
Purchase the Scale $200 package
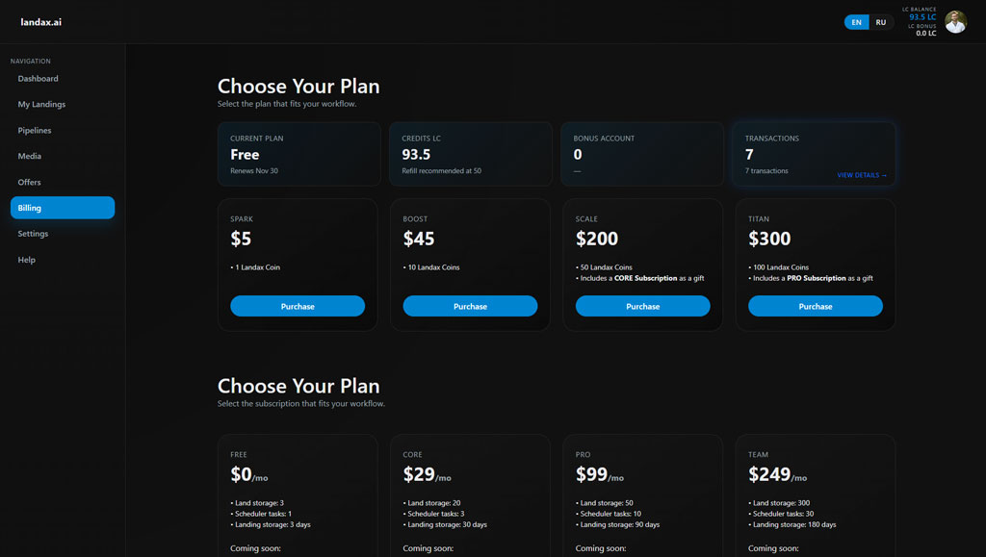point(642,306)
